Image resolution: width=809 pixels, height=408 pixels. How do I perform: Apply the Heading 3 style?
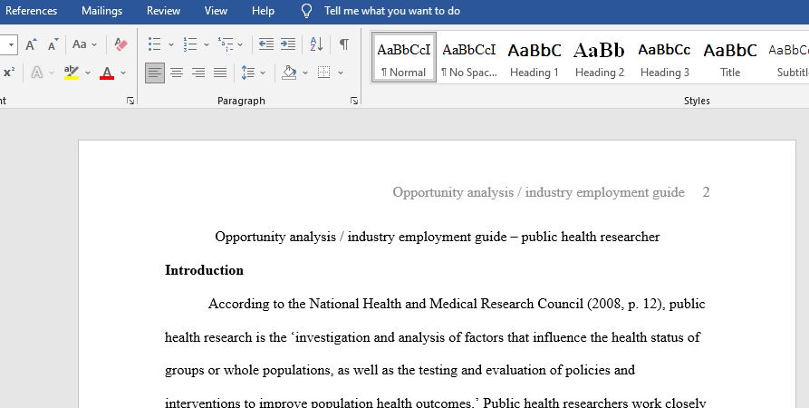(x=665, y=57)
